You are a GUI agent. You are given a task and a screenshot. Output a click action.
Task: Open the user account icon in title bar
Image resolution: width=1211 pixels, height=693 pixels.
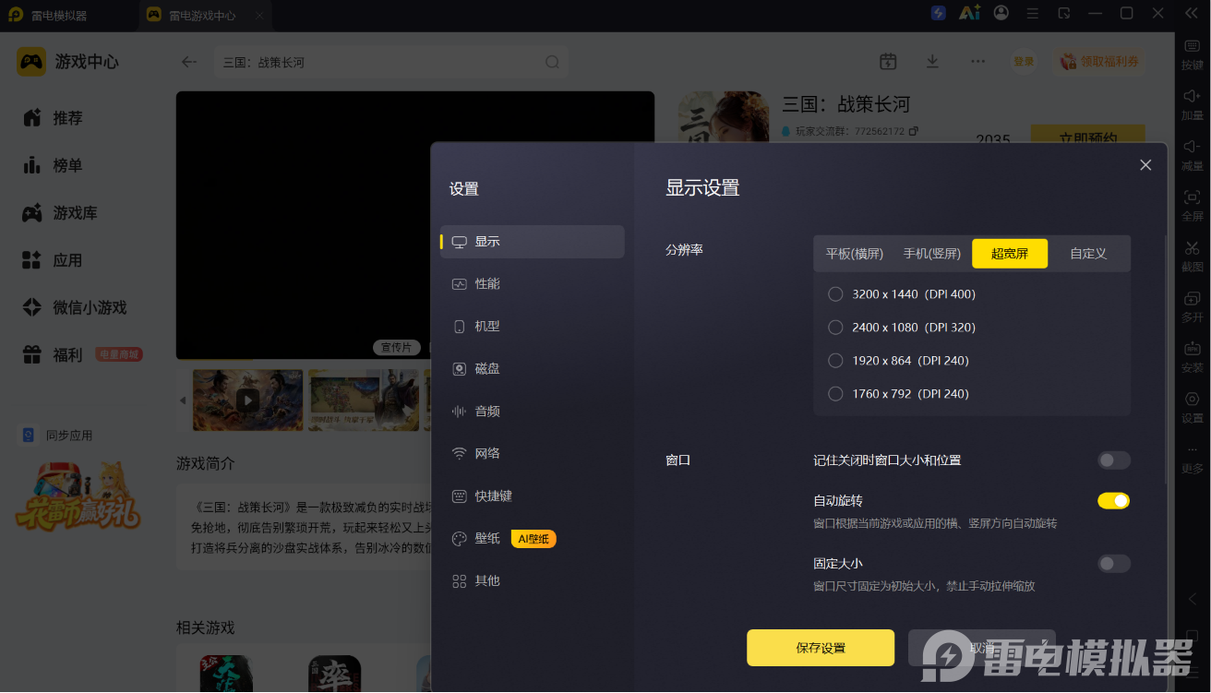coord(1002,14)
